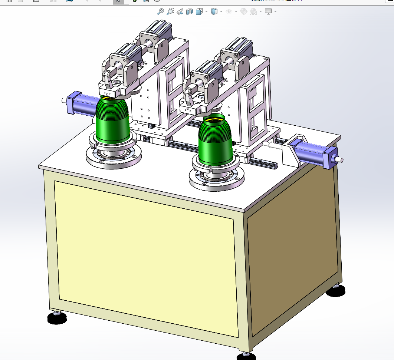The image size is (394, 360).
Task: Click the View Settings monitor icon
Action: (268, 11)
